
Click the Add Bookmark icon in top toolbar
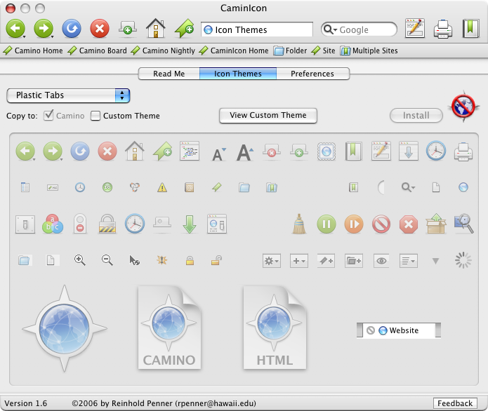pyautogui.click(x=184, y=28)
